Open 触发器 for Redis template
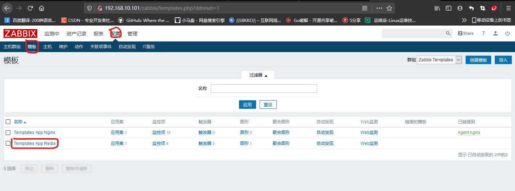The height and width of the screenshot is (191, 515). point(205,144)
